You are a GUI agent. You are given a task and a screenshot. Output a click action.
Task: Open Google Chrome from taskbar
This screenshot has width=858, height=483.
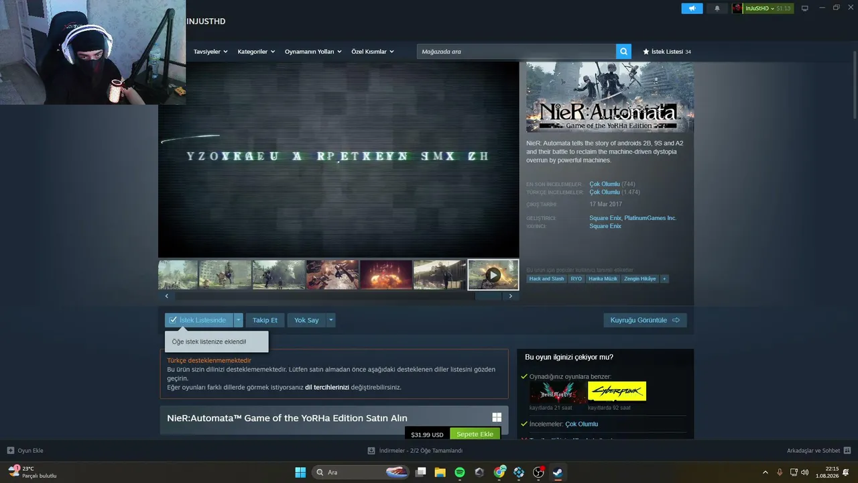coord(499,472)
